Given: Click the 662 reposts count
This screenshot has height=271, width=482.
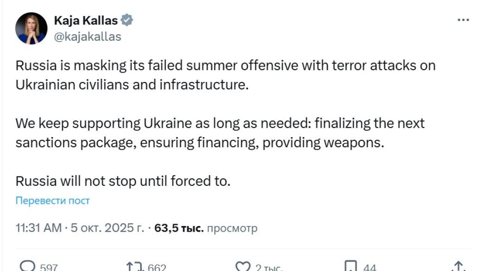Looking at the screenshot, I should [x=157, y=267].
